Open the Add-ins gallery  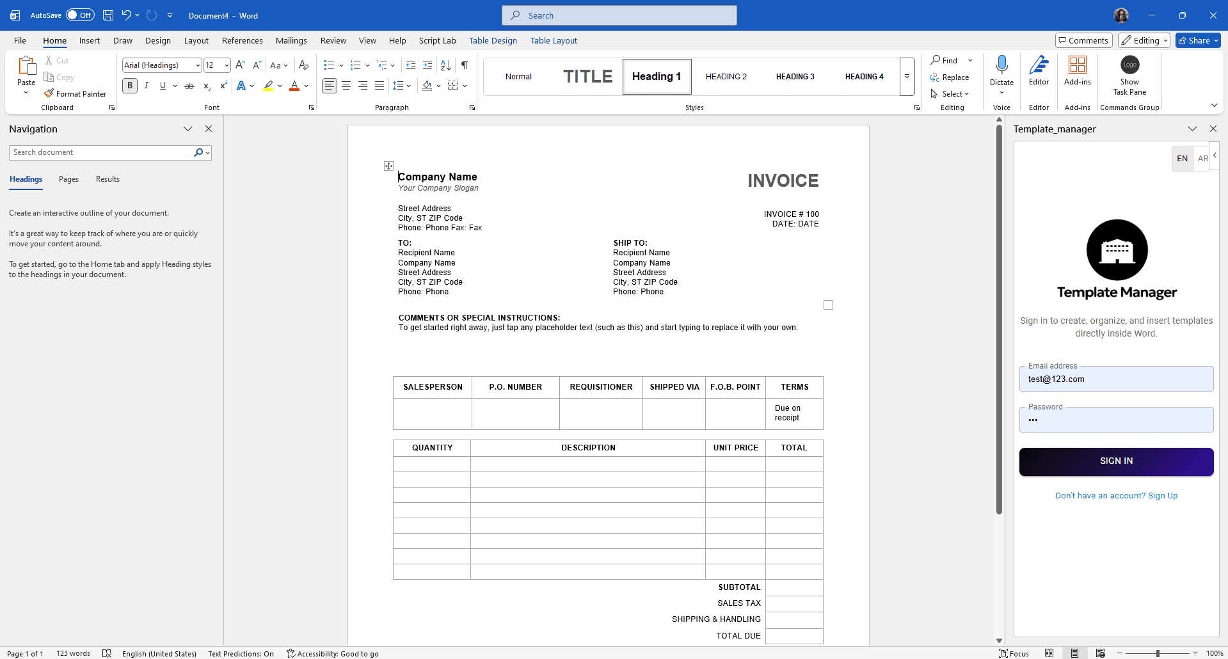click(1078, 70)
